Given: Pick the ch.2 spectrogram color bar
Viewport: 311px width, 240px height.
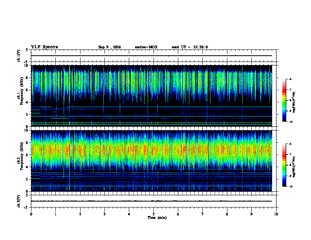Looking at the screenshot, I should (284, 165).
